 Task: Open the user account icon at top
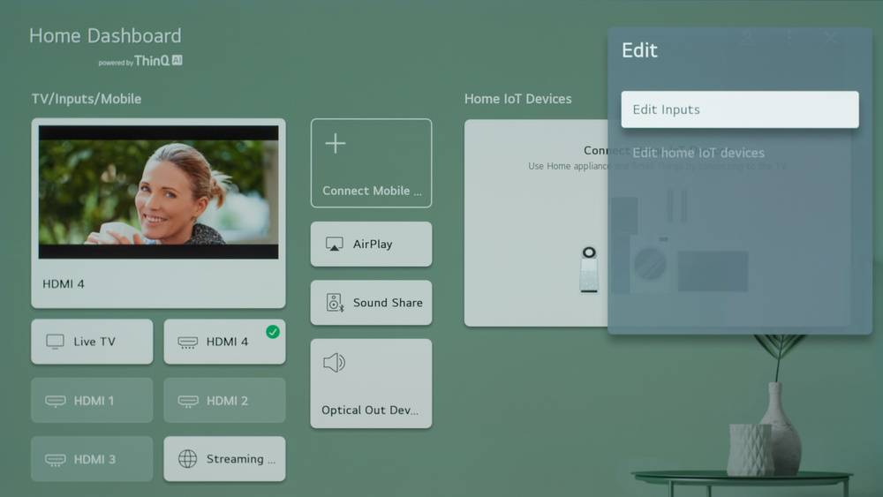click(748, 37)
